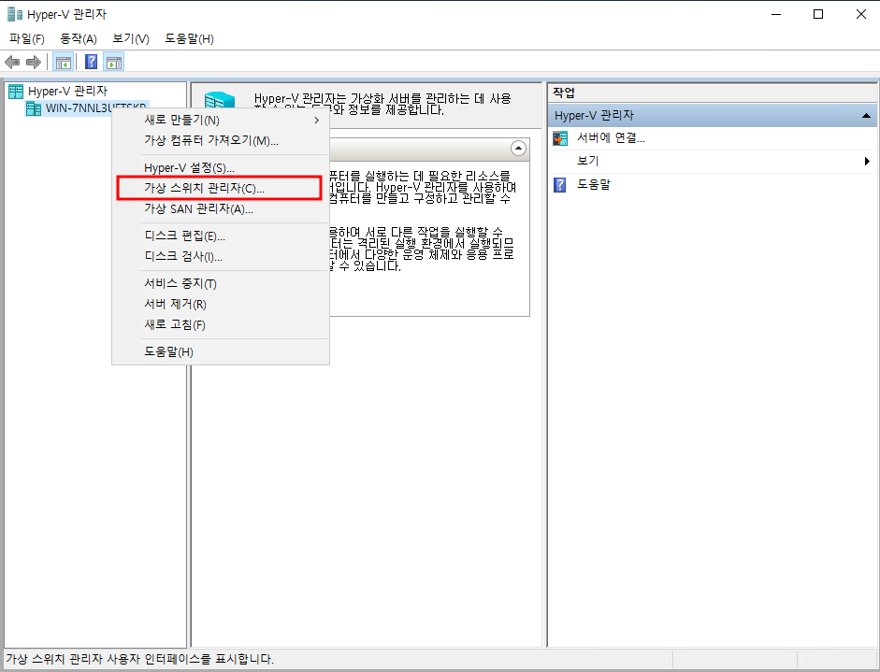The height and width of the screenshot is (672, 880).
Task: Expand the 보기 submenu arrow in actions
Action: pos(867,162)
